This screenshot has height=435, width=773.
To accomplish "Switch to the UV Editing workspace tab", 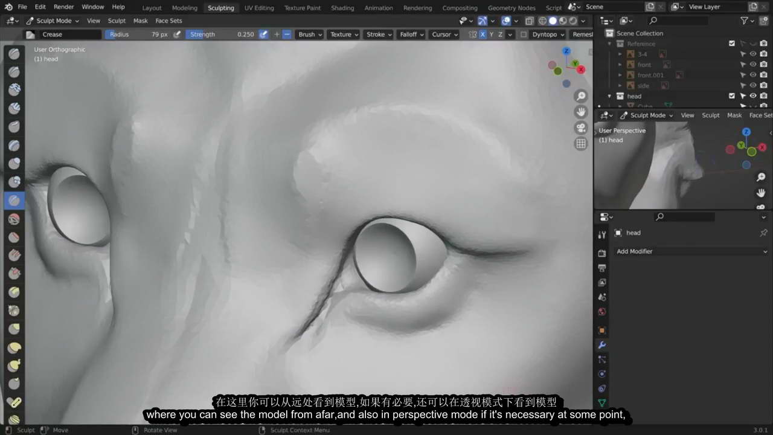I will [x=259, y=8].
